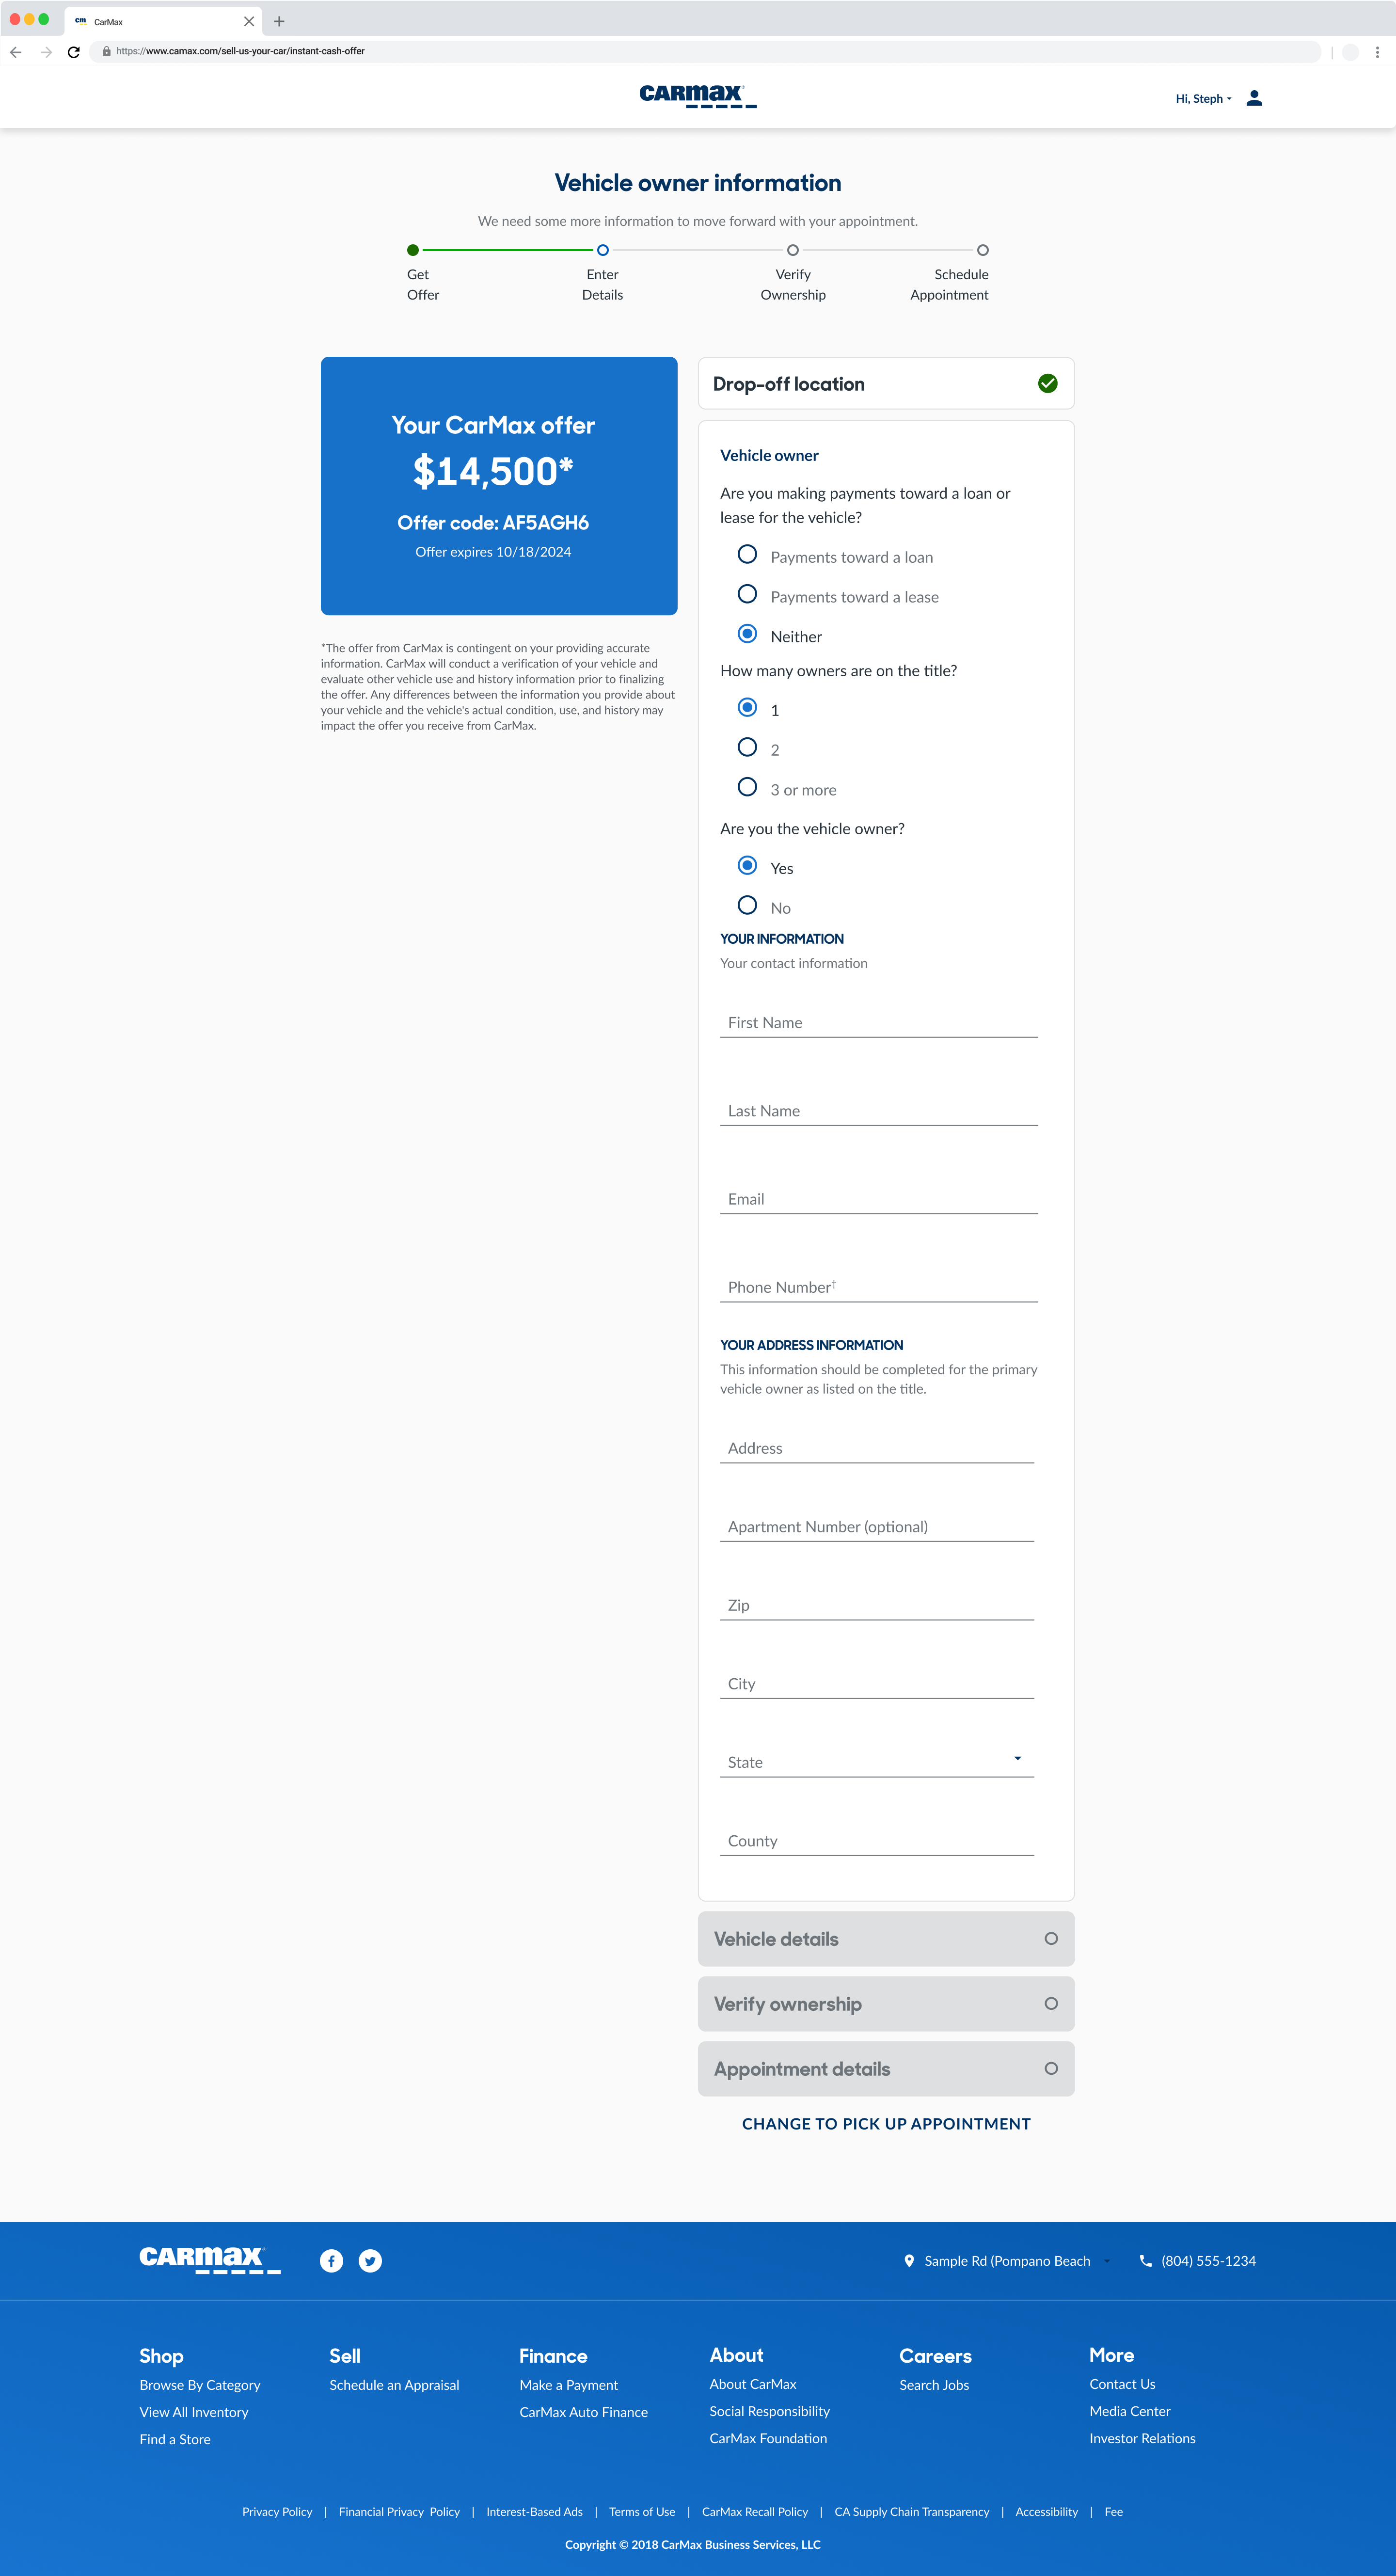Open Make a Payment link
This screenshot has height=2576, width=1396.
[x=569, y=2385]
